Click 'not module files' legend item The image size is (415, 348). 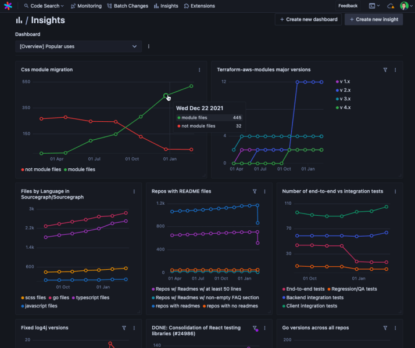[x=41, y=169]
